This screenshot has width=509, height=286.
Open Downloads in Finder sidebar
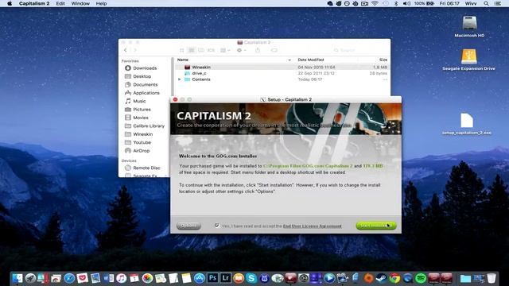pyautogui.click(x=145, y=68)
